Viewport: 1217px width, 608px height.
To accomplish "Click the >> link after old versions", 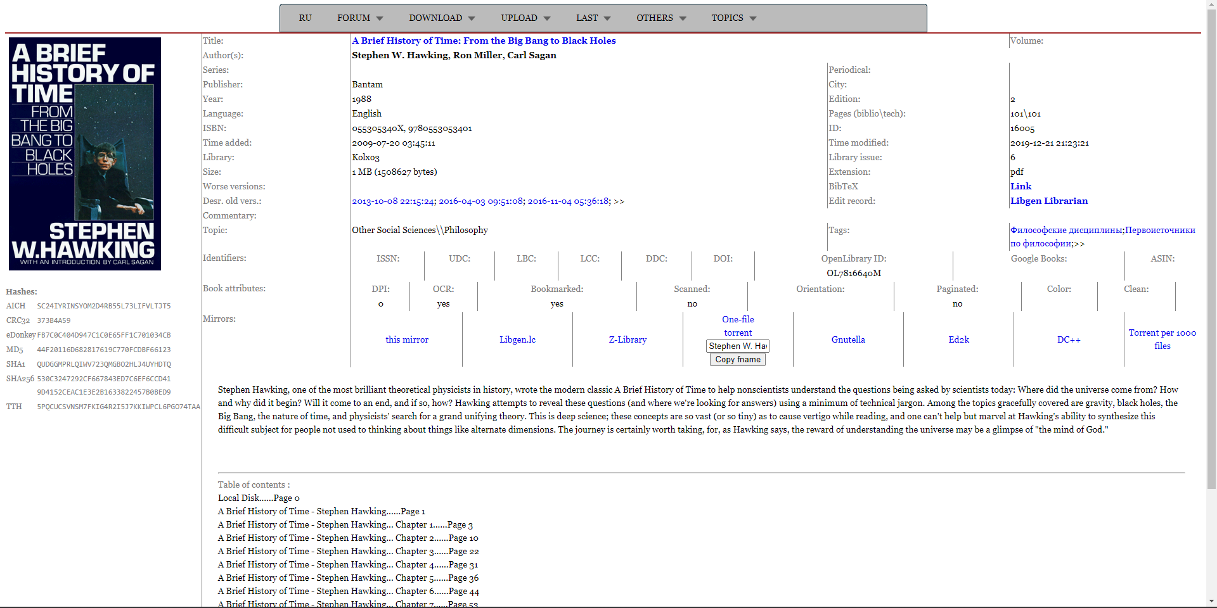I will pos(619,201).
